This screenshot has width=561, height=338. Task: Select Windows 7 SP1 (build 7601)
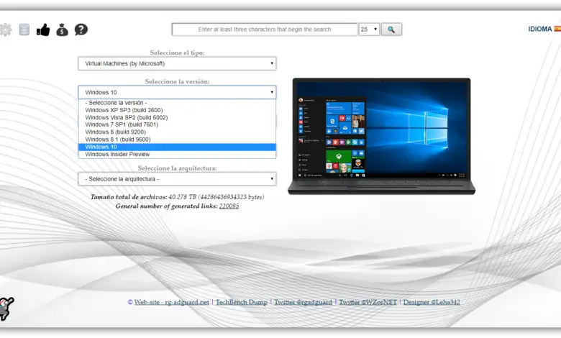tap(177, 124)
